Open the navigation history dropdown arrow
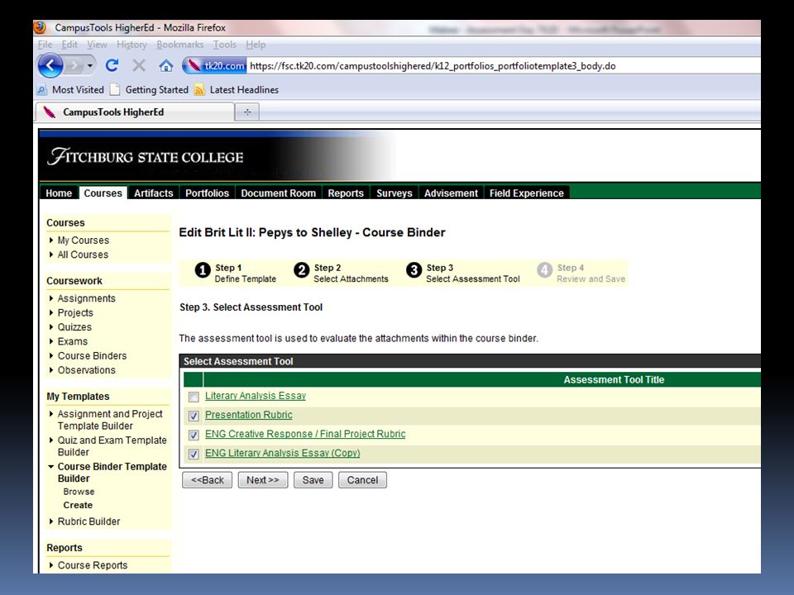 90,66
